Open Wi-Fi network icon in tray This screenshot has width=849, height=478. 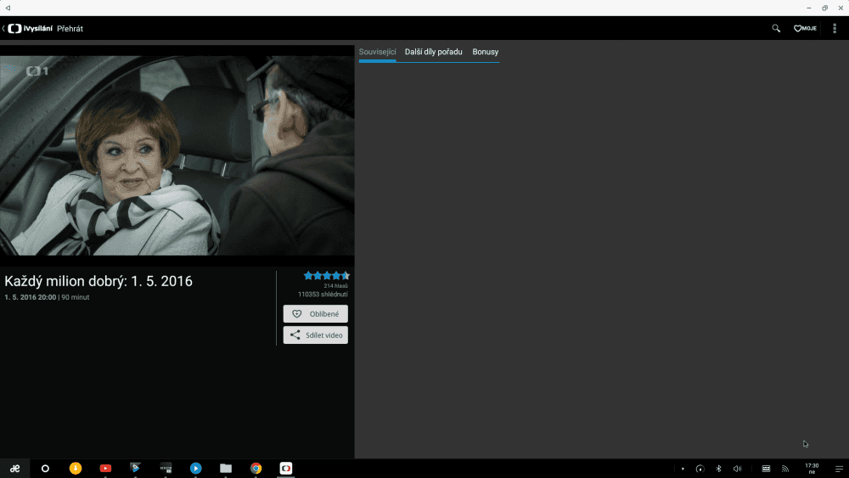click(x=785, y=469)
